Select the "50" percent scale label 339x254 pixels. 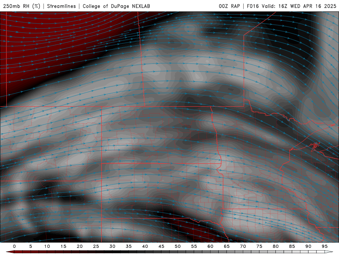pos(178,246)
